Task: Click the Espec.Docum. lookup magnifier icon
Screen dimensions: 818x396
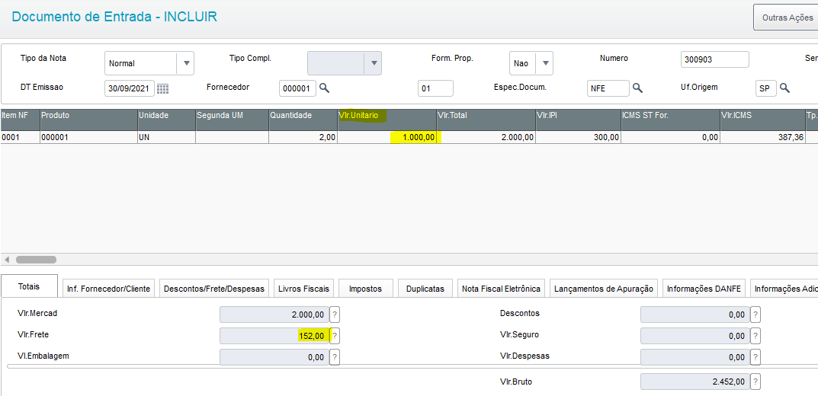Action: click(x=637, y=88)
